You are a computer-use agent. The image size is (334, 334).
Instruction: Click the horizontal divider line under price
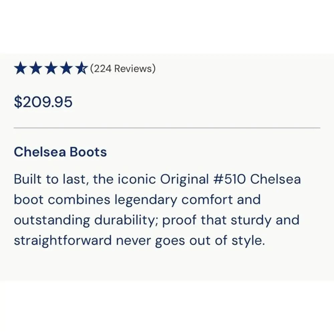(x=167, y=128)
